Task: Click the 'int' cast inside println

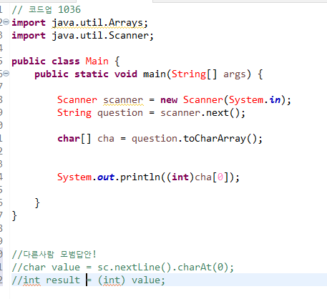Action: (x=180, y=177)
